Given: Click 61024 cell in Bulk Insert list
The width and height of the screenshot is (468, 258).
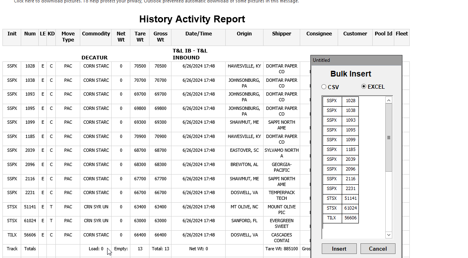Looking at the screenshot, I should pos(350,208).
